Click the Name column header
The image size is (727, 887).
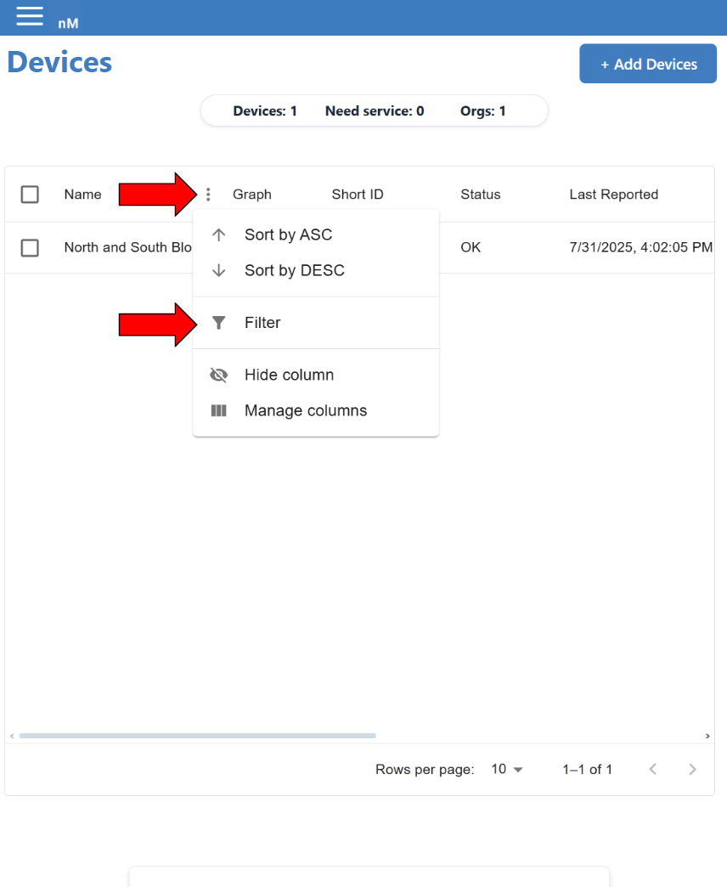(x=82, y=195)
